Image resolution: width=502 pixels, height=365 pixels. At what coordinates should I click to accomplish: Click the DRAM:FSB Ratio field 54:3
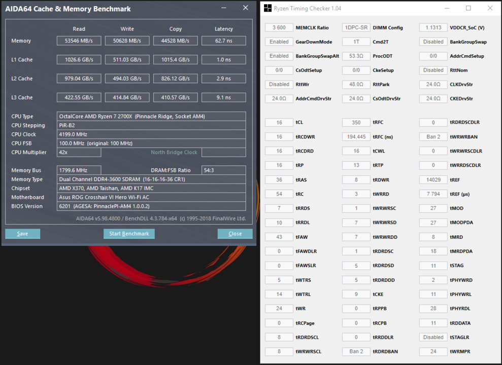[224, 170]
